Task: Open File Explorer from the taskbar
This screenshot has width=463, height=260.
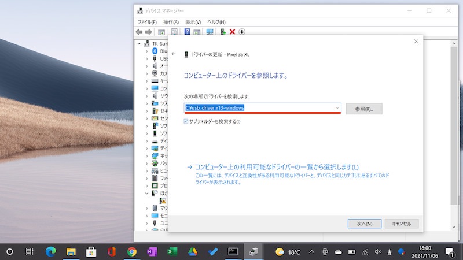Action: click(71, 251)
